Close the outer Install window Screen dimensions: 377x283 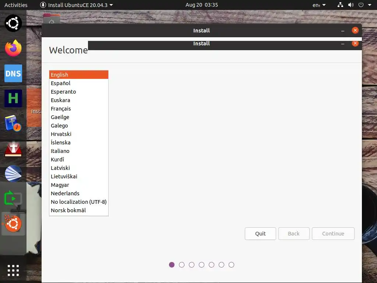[355, 30]
